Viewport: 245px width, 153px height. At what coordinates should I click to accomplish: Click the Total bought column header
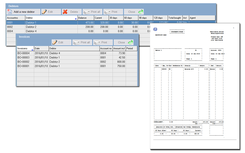coord(175,18)
